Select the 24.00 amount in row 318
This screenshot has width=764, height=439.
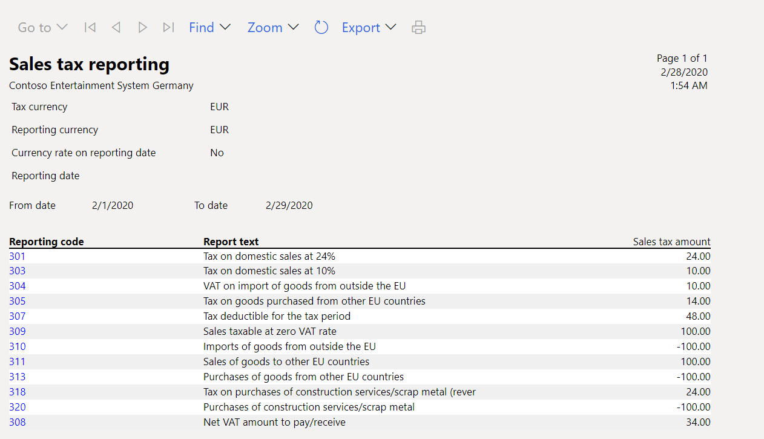[698, 392]
